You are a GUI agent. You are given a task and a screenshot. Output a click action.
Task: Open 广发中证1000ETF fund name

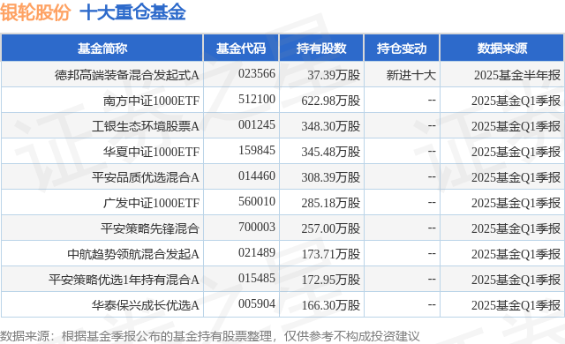(x=151, y=203)
